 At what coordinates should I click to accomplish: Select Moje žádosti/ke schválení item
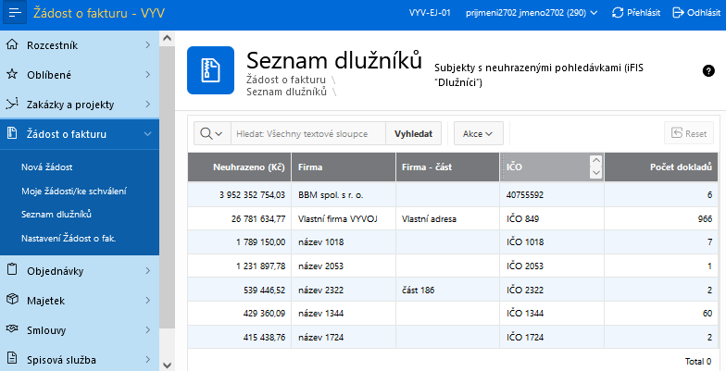pyautogui.click(x=74, y=191)
